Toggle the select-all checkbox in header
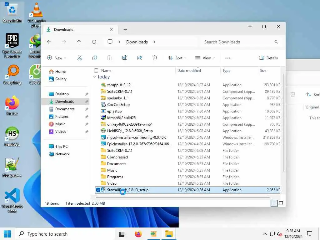This screenshot has width=320, height=240. point(96,70)
